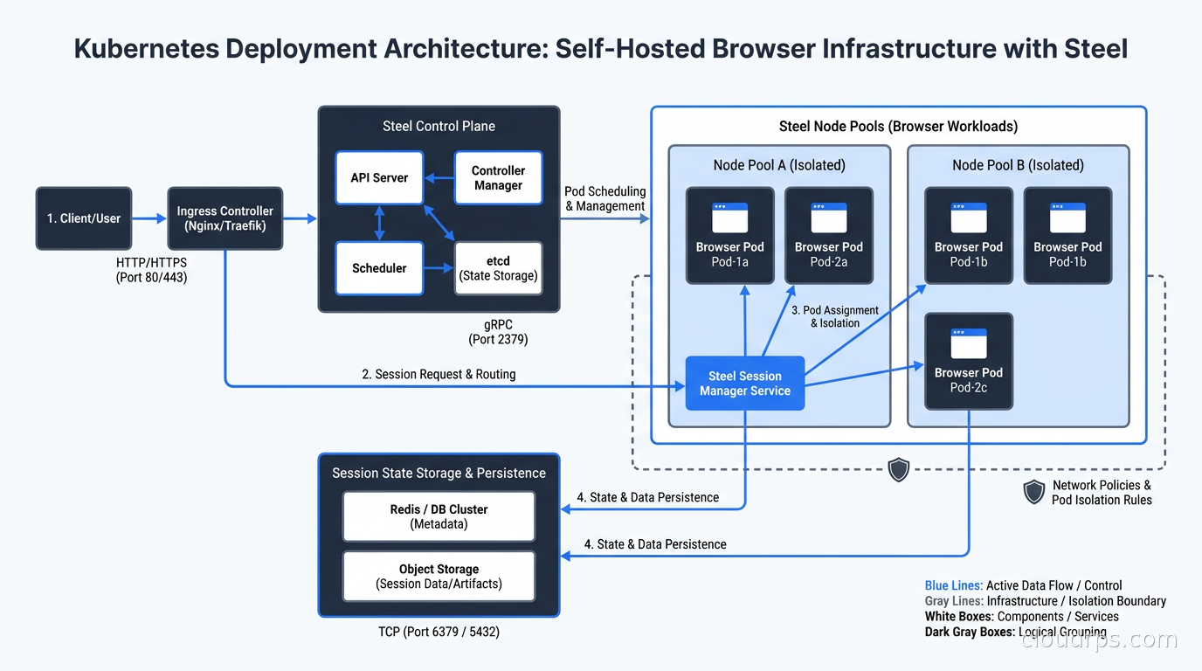Viewport: 1202px width, 671px height.
Task: Select the API Server component
Action: click(379, 177)
